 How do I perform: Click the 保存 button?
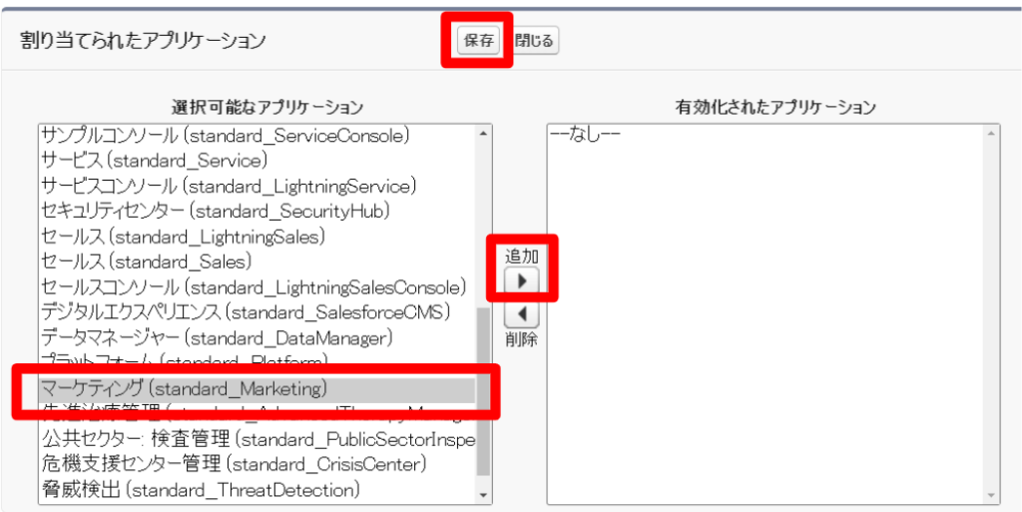click(478, 41)
